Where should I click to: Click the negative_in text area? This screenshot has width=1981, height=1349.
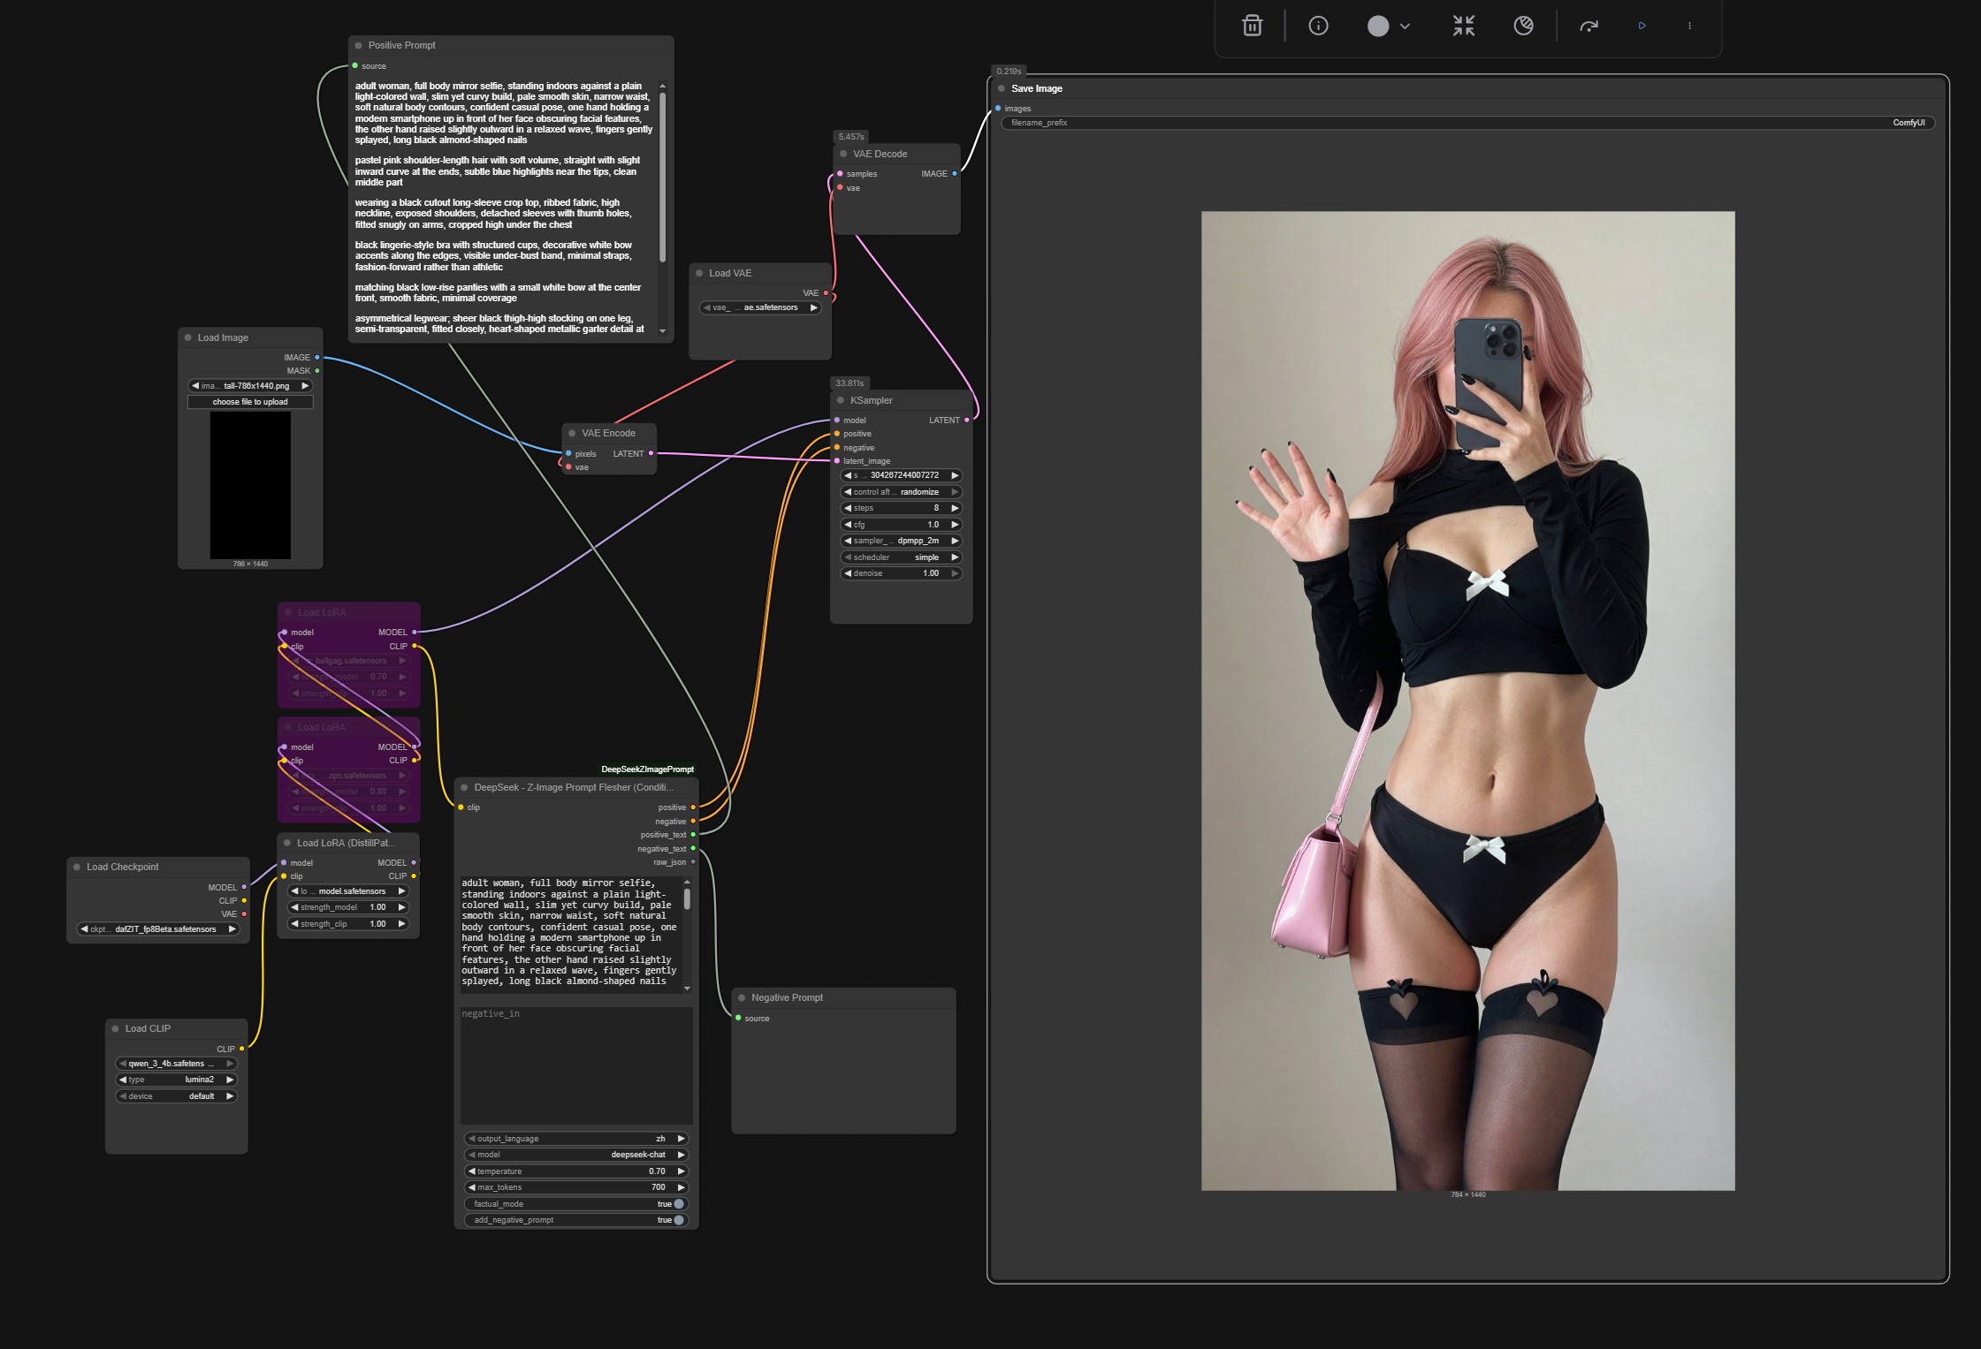576,1065
